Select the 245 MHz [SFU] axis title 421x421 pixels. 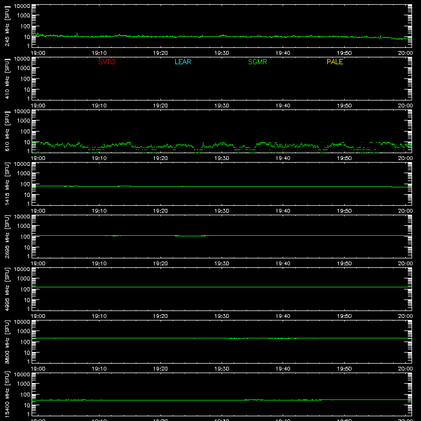point(7,26)
